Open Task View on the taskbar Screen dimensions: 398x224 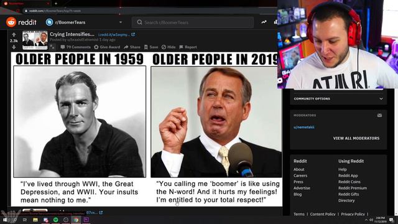coord(25,220)
